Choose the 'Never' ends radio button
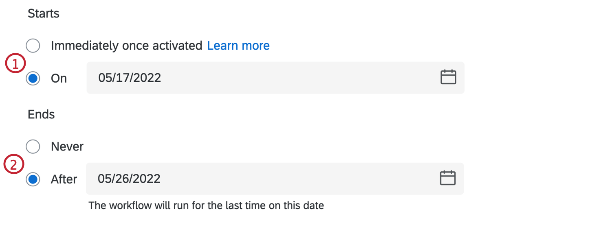Image resolution: width=612 pixels, height=227 pixels. pyautogui.click(x=33, y=146)
